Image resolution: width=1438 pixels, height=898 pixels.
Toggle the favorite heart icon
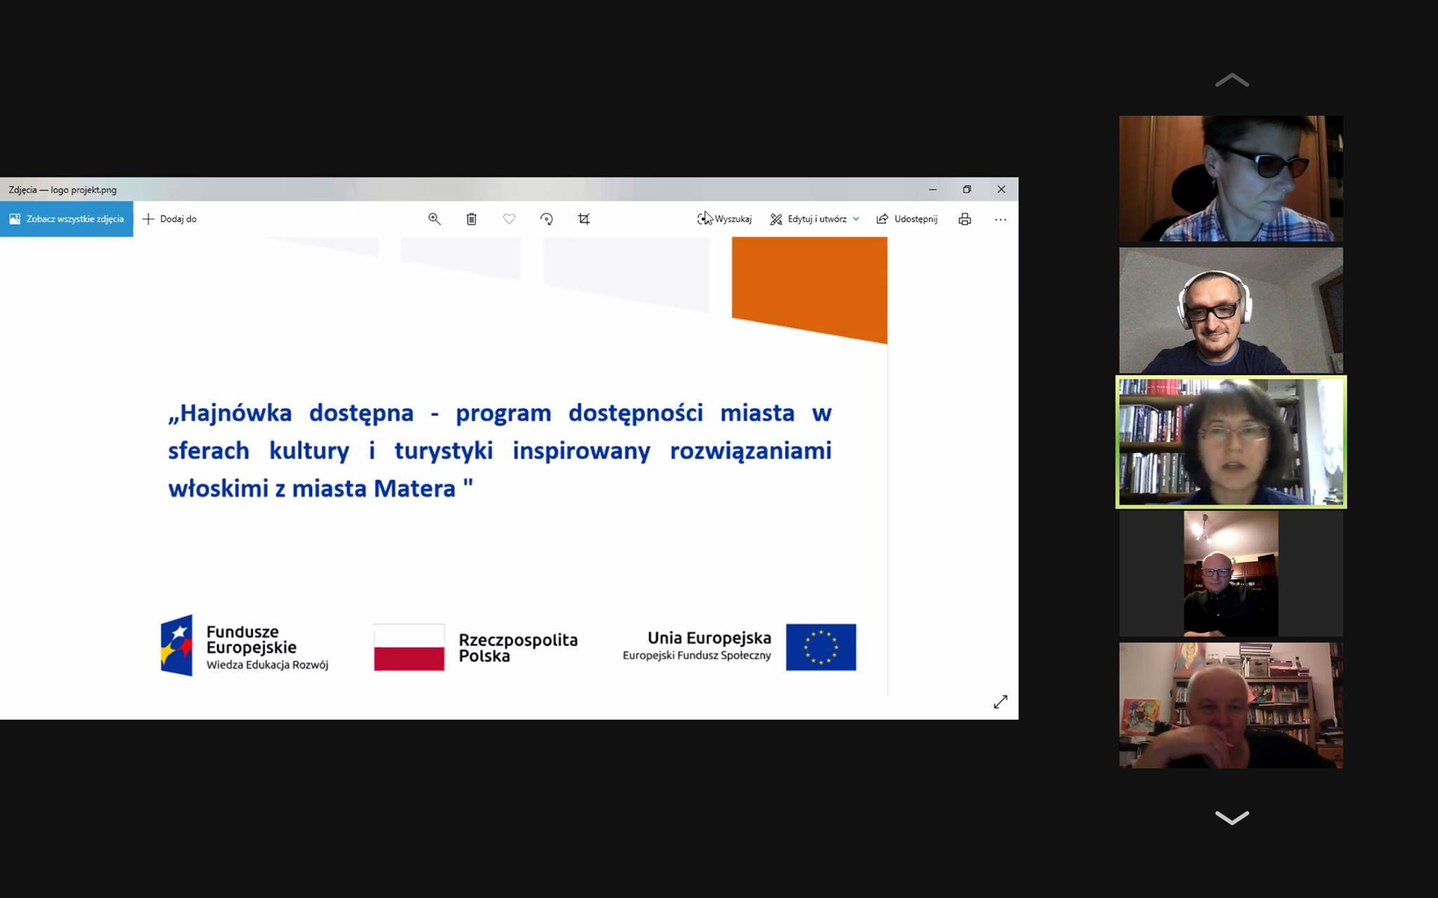click(509, 219)
